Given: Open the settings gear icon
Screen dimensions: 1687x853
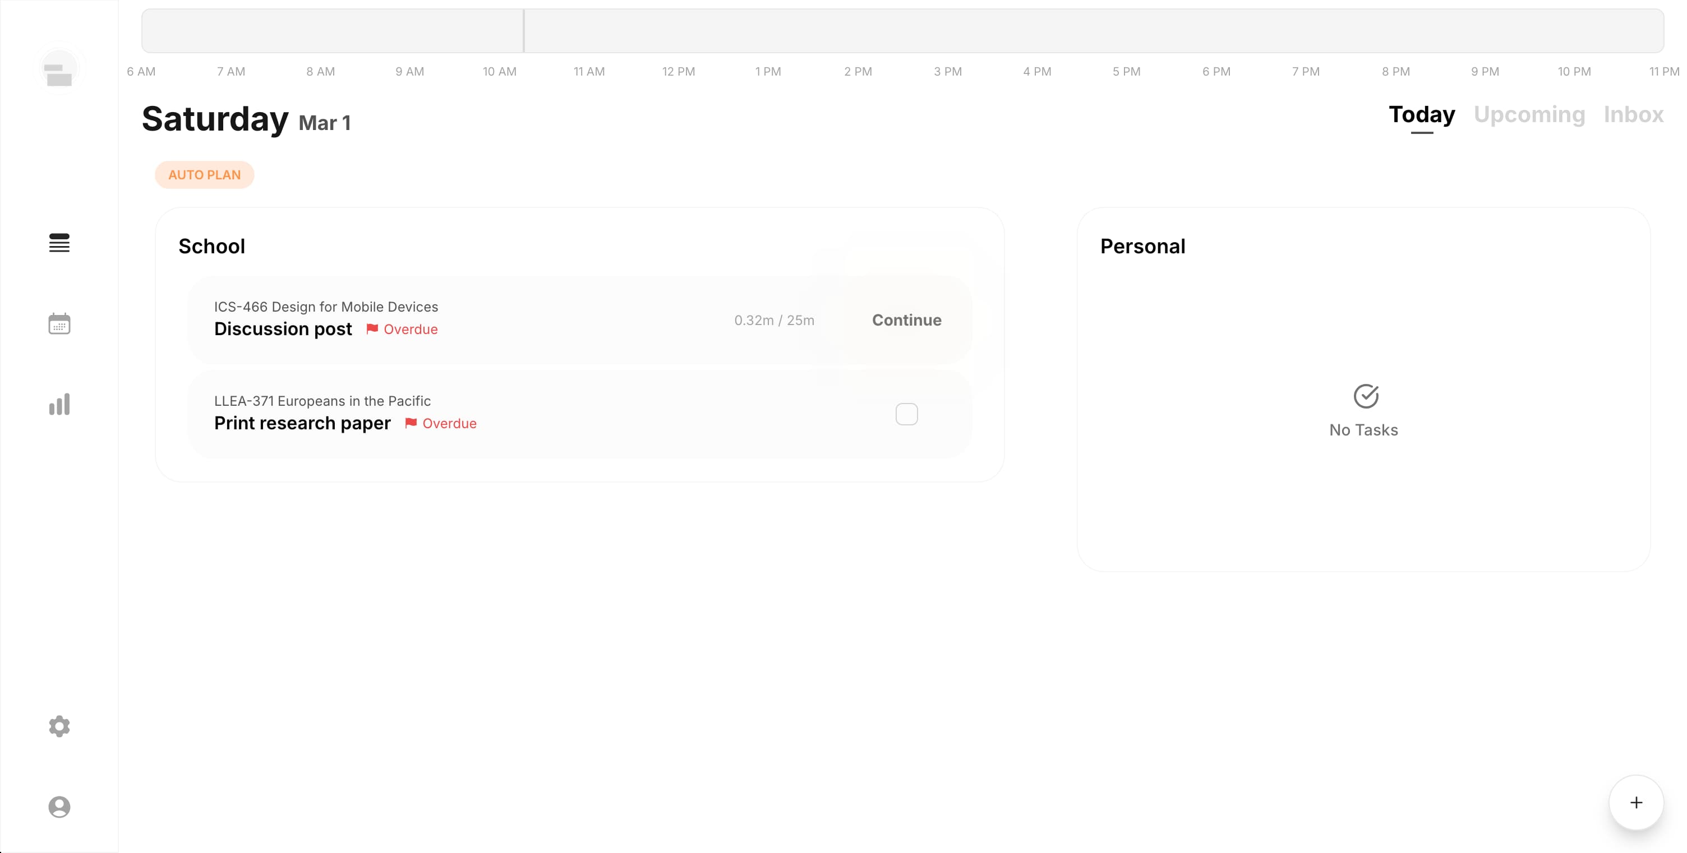Looking at the screenshot, I should [x=60, y=727].
